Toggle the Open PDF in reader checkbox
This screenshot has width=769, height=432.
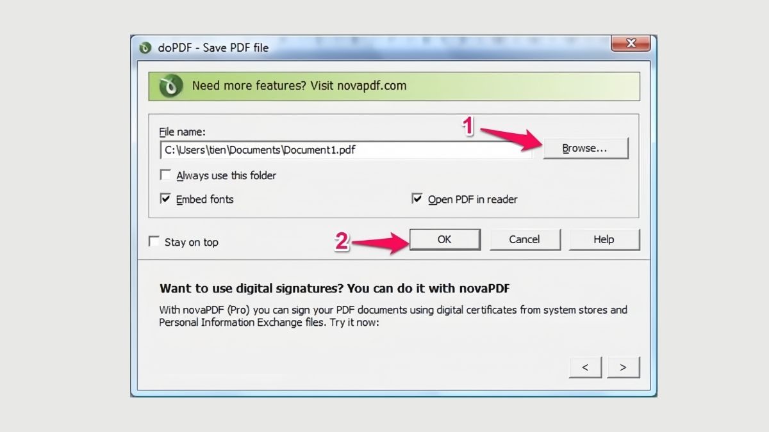[x=417, y=199]
